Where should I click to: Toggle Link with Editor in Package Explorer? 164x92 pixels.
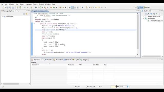coord(26,14)
